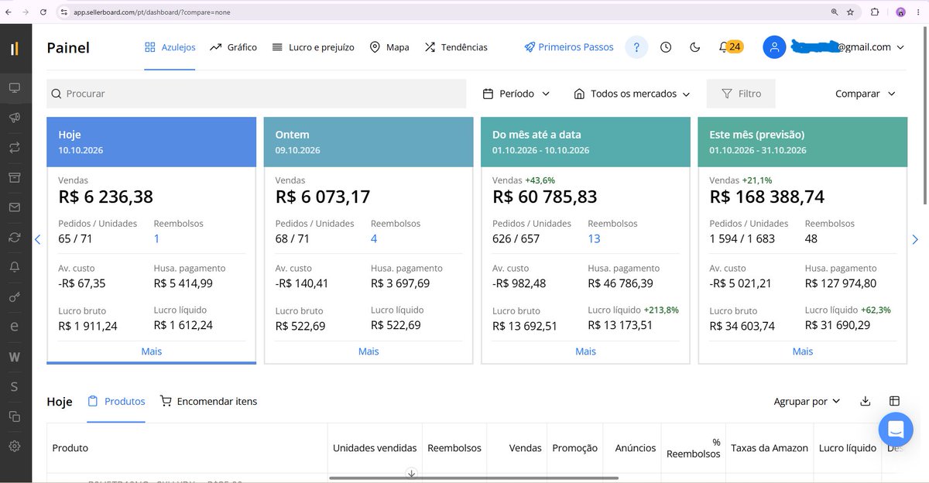Switch to Tendências tab
This screenshot has height=483, width=929.
(x=456, y=47)
